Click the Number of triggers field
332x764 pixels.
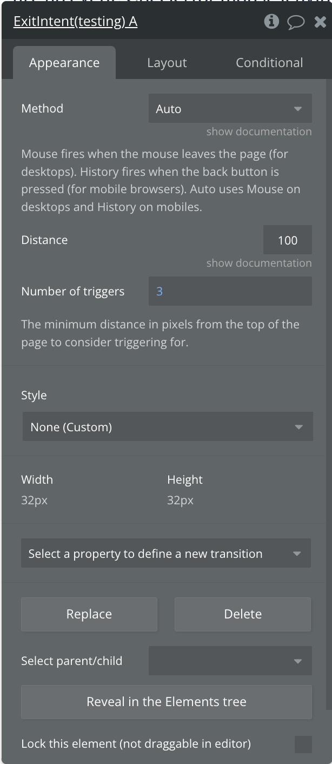[230, 292]
